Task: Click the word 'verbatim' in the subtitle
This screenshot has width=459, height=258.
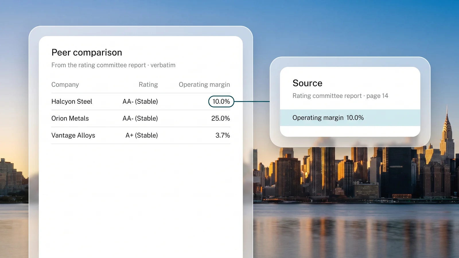Action: 163,65
